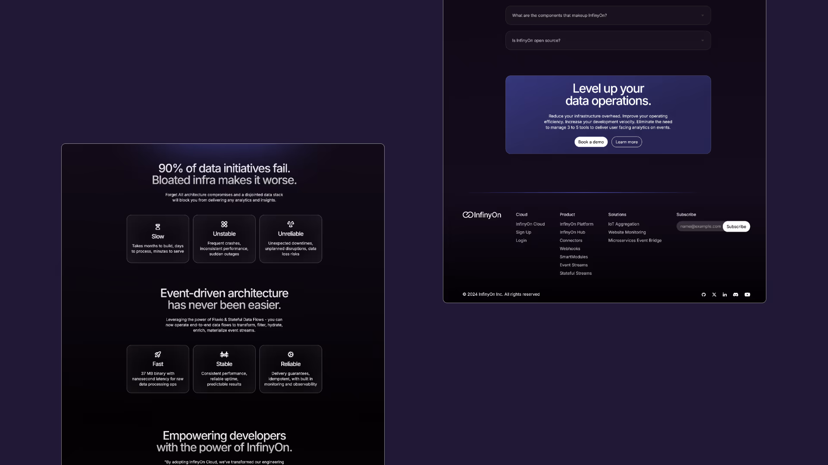Click the Book a demo button

[591, 142]
